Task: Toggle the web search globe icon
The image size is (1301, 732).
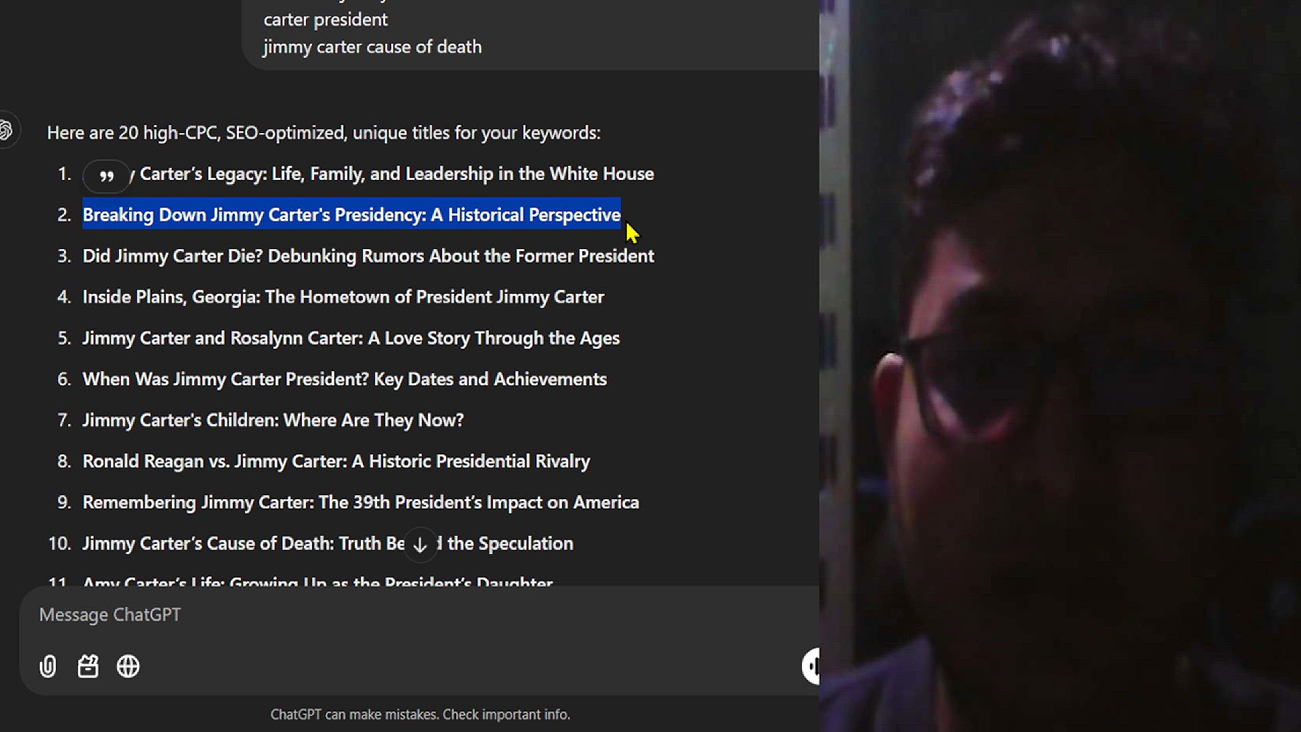Action: tap(128, 666)
